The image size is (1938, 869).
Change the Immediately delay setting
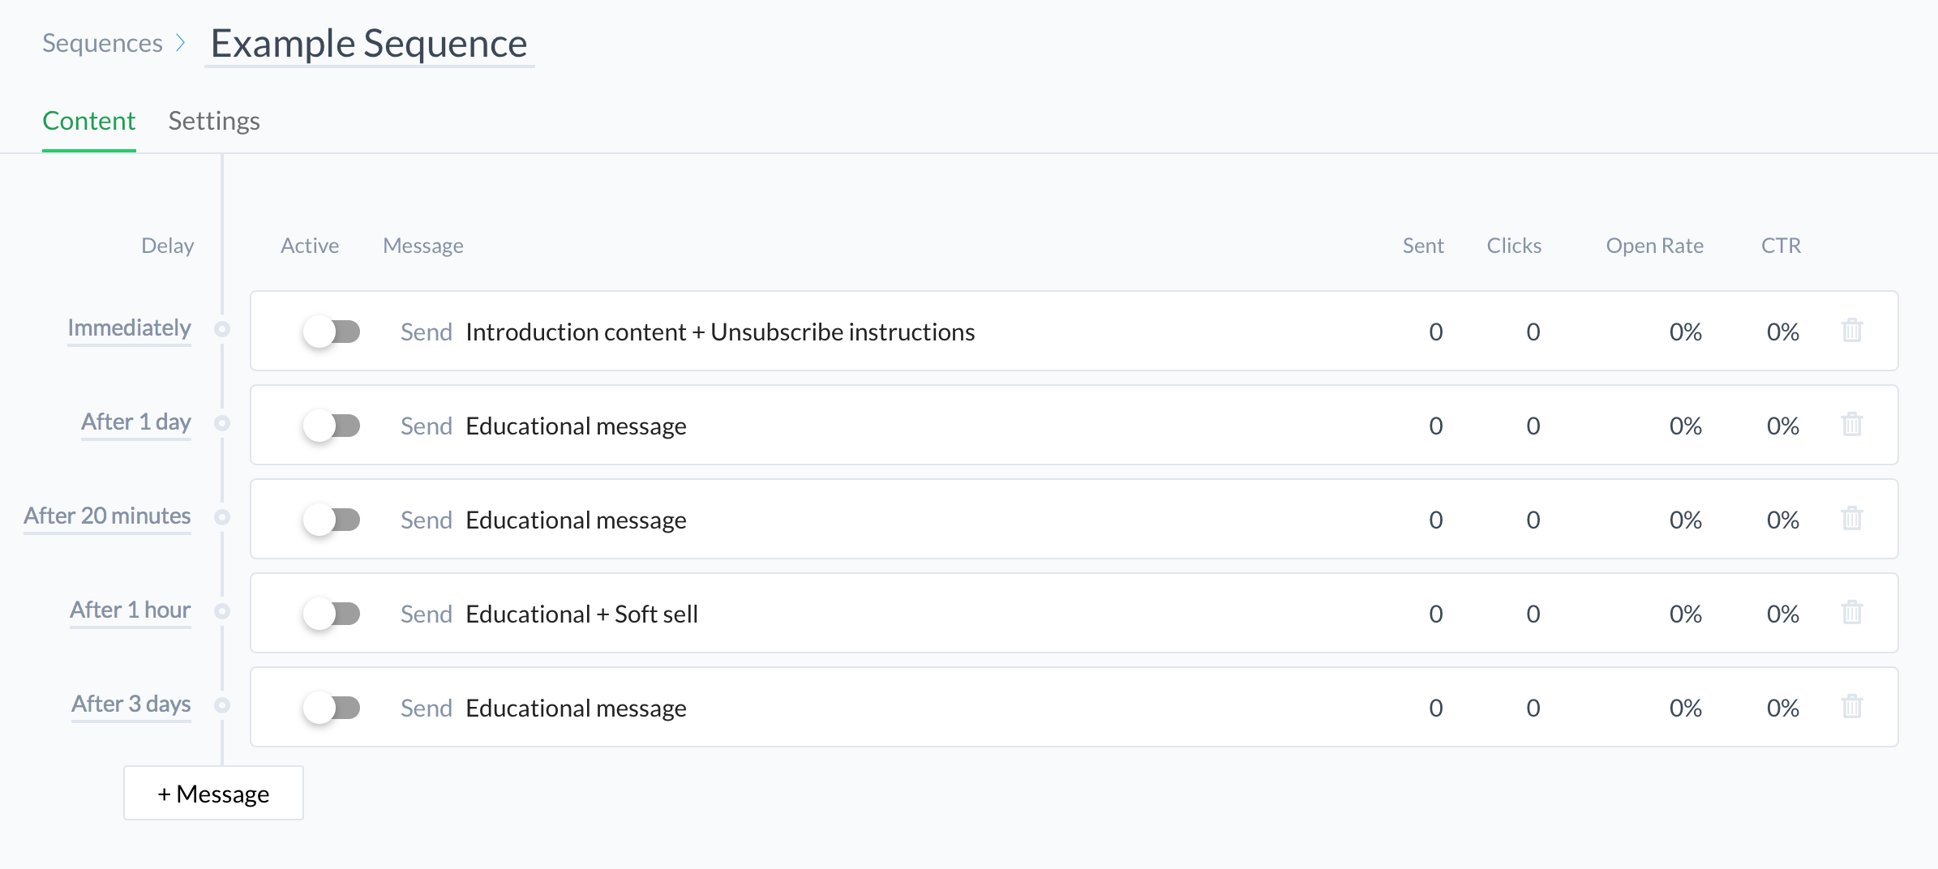pyautogui.click(x=130, y=328)
